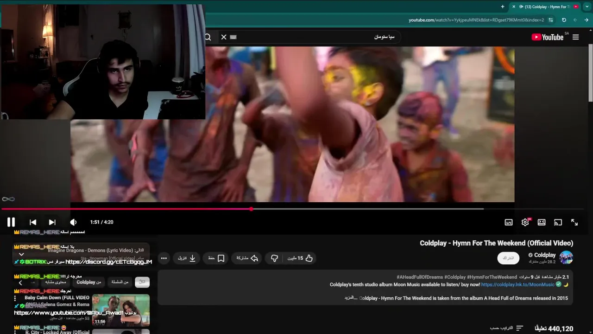Open options menu for Baby Calm Down video

coord(15,298)
